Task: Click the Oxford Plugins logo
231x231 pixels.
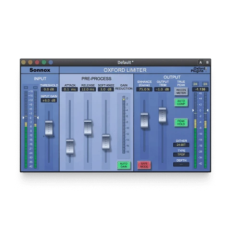Action: coord(199,70)
